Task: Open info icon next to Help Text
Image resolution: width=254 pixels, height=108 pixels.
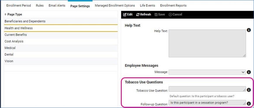Action: [x=249, y=30]
